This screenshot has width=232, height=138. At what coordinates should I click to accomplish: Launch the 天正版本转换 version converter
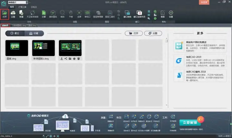(x=33, y=14)
